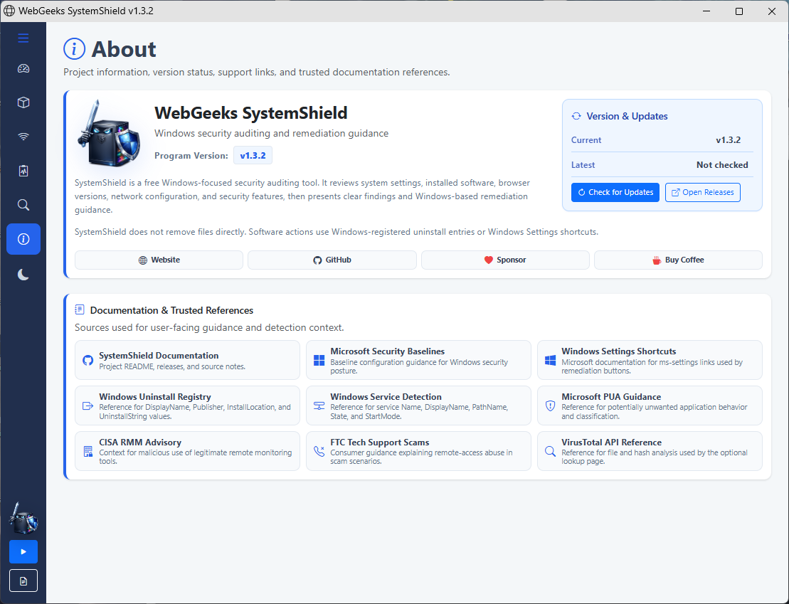Viewport: 789px width, 604px height.
Task: Open the hamburger menu in sidebar
Action: click(23, 38)
